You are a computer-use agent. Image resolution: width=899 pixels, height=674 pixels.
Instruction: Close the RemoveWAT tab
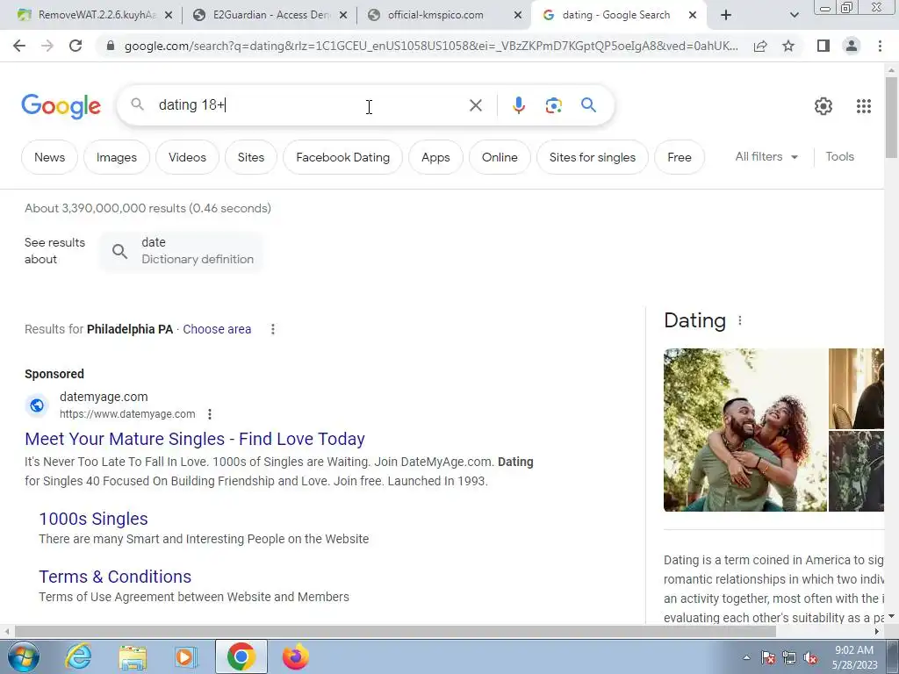pyautogui.click(x=169, y=16)
